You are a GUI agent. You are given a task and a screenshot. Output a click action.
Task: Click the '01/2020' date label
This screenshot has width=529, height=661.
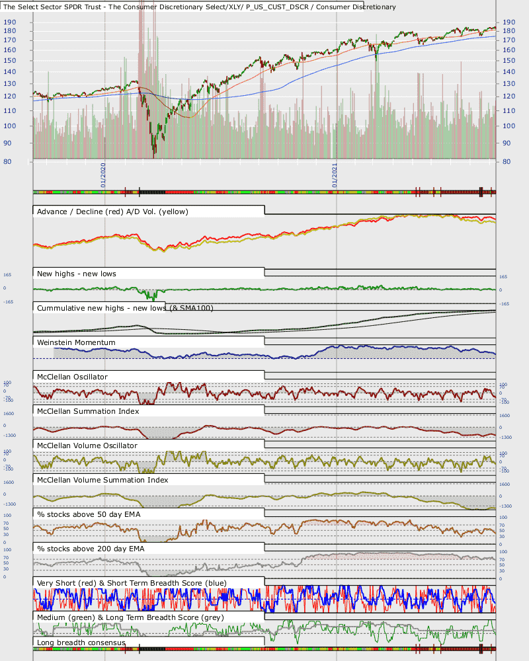tap(103, 175)
